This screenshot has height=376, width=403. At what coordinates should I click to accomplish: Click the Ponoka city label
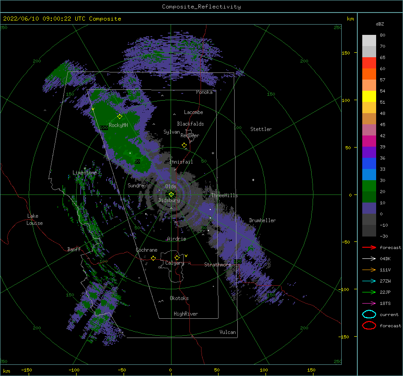204,93
